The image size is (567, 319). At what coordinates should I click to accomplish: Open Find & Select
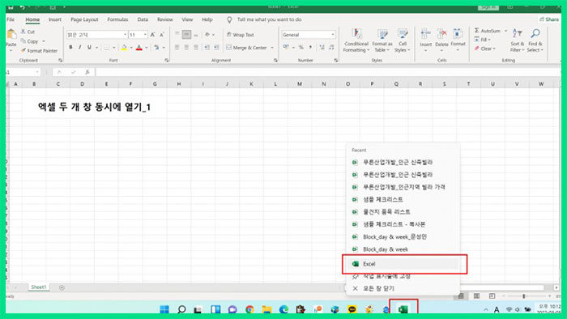tap(535, 40)
